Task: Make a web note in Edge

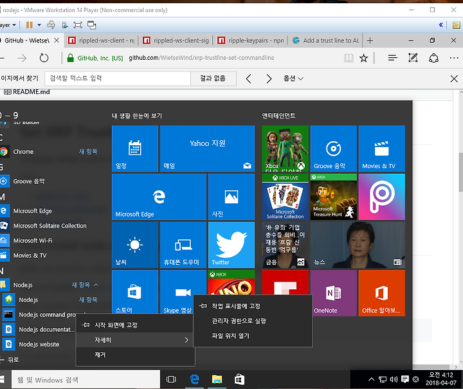Action: 413,58
